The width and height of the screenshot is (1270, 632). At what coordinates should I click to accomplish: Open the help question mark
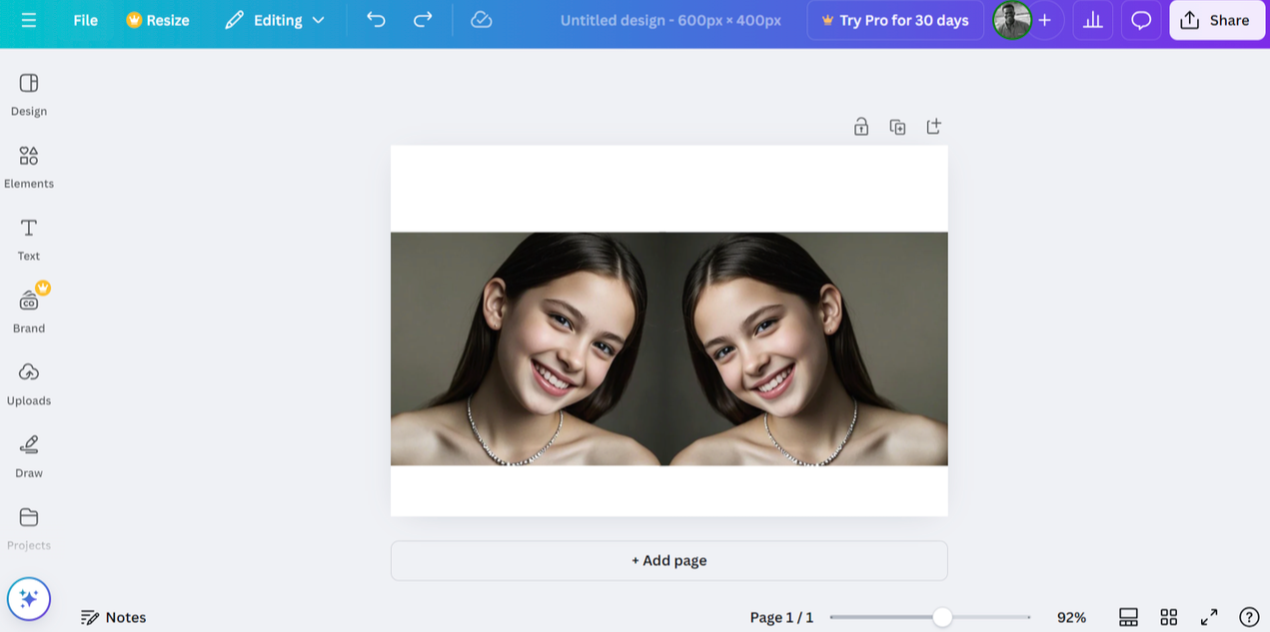tap(1249, 617)
